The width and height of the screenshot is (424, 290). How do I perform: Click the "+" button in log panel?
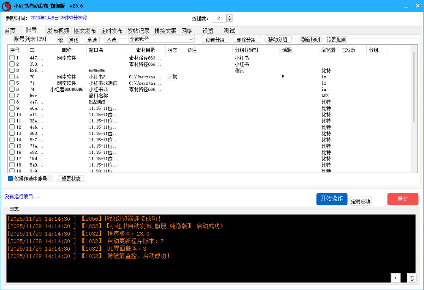click(396, 278)
